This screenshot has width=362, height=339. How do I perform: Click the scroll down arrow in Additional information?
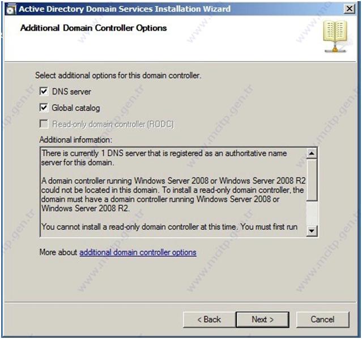[312, 231]
